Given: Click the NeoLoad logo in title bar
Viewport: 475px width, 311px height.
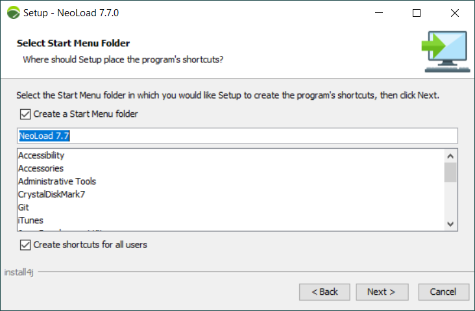Looking at the screenshot, I should (13, 13).
